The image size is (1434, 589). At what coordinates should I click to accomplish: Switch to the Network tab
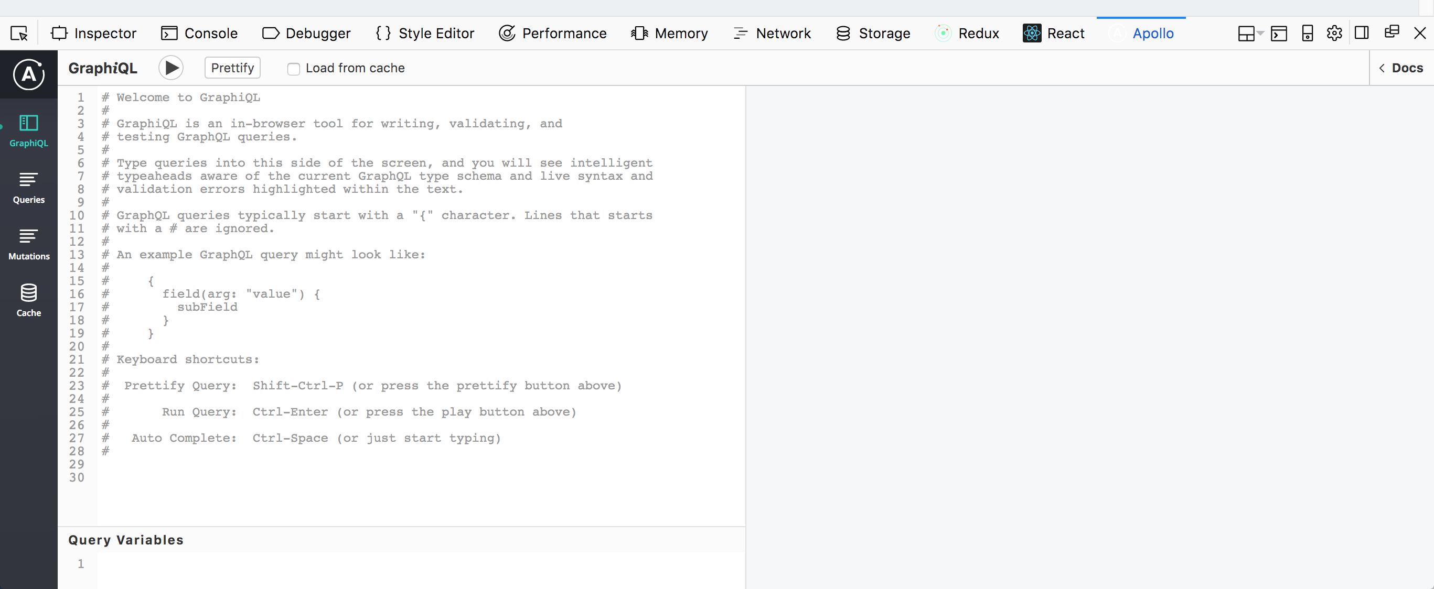point(772,34)
